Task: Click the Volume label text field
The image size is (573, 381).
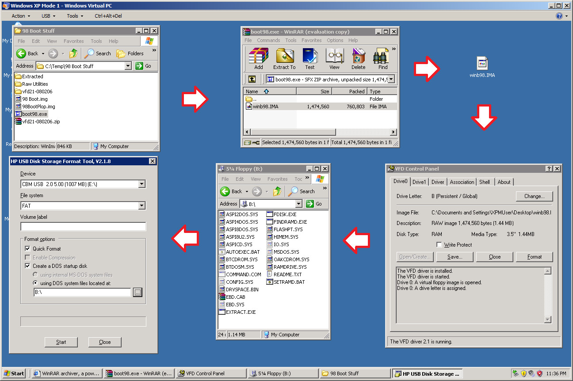Action: (x=83, y=227)
